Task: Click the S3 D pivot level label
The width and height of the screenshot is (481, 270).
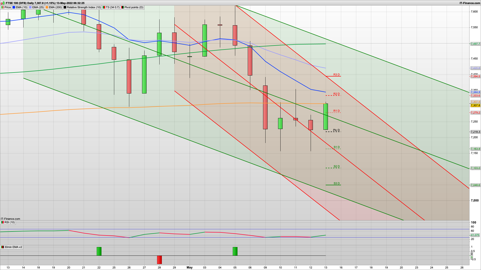Action: coord(336,183)
